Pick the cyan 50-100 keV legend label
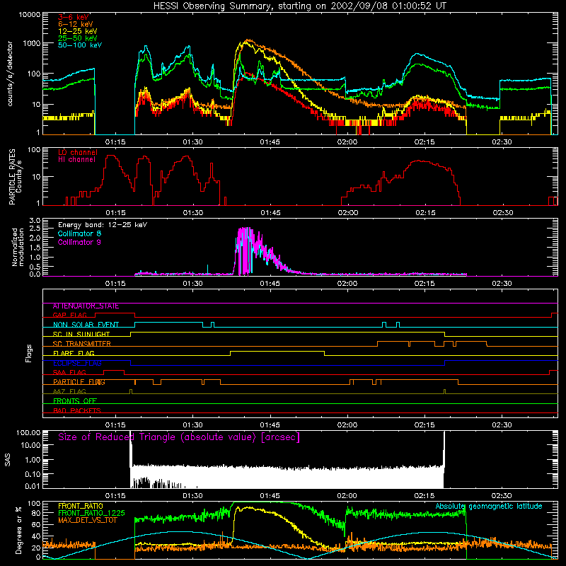This screenshot has height=566, width=566. click(80, 45)
